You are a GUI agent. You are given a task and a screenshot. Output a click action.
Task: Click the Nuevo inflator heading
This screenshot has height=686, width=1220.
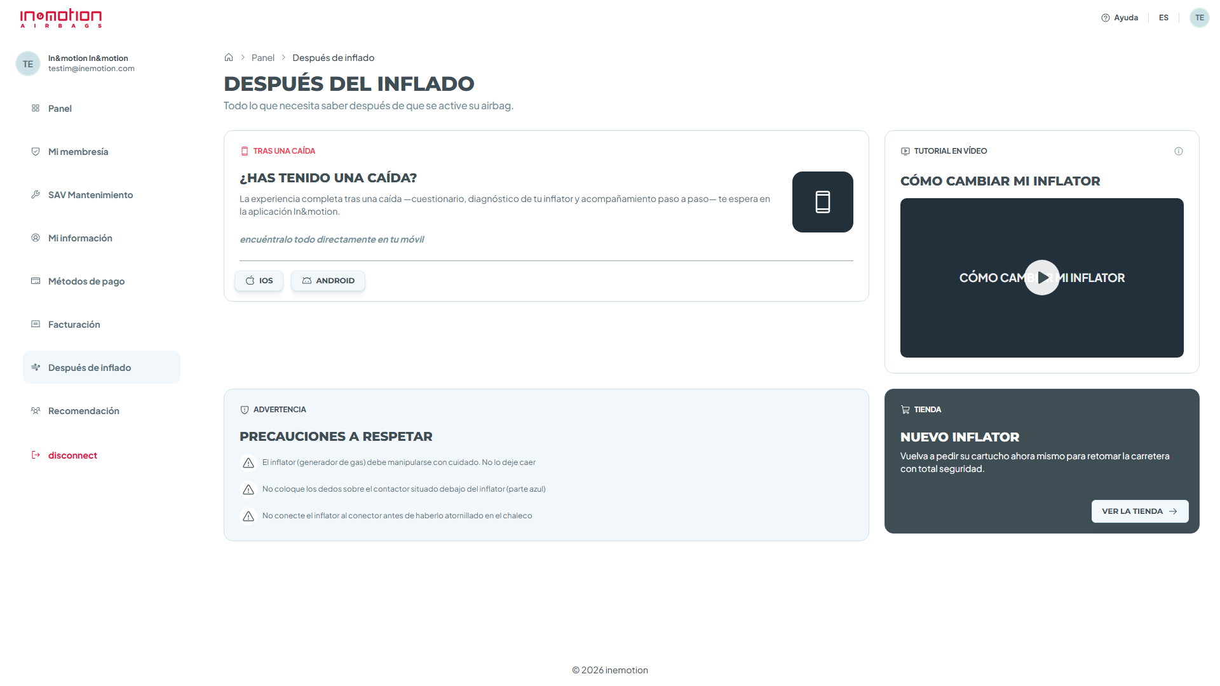pos(959,437)
